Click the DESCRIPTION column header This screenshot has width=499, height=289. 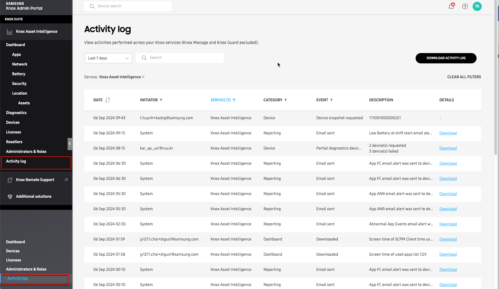(x=381, y=100)
